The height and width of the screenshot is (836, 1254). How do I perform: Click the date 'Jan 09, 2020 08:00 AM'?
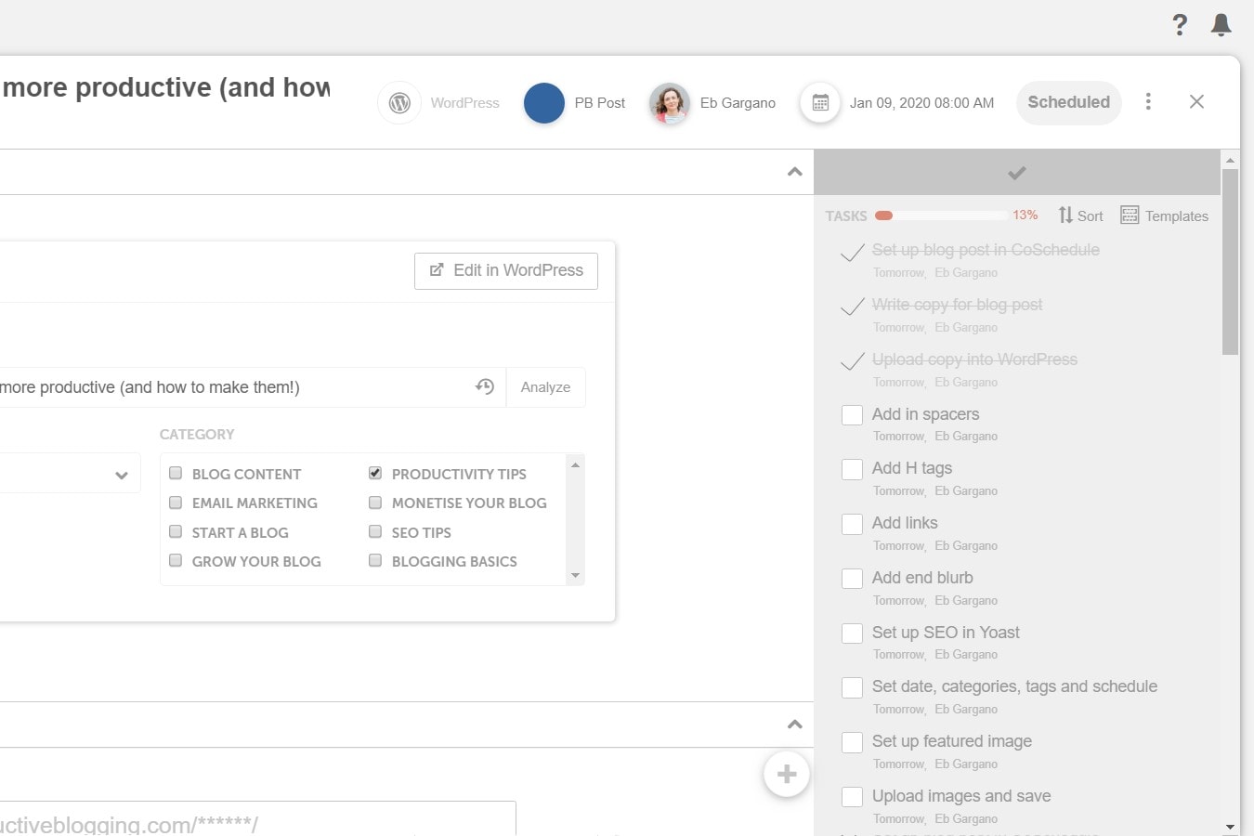pos(921,103)
